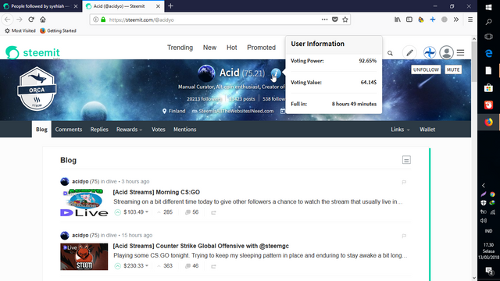
Task: Open the Steemit hamburger menu
Action: (460, 52)
